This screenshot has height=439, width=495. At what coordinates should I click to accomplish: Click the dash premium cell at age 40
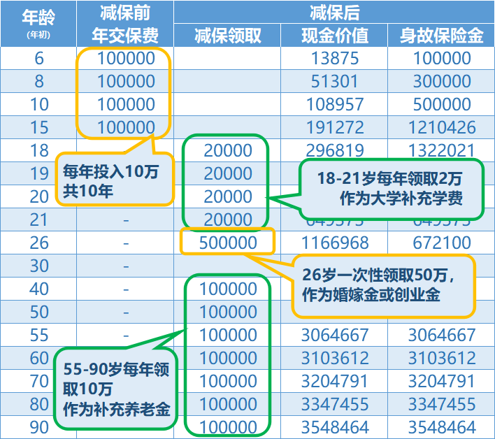click(126, 289)
